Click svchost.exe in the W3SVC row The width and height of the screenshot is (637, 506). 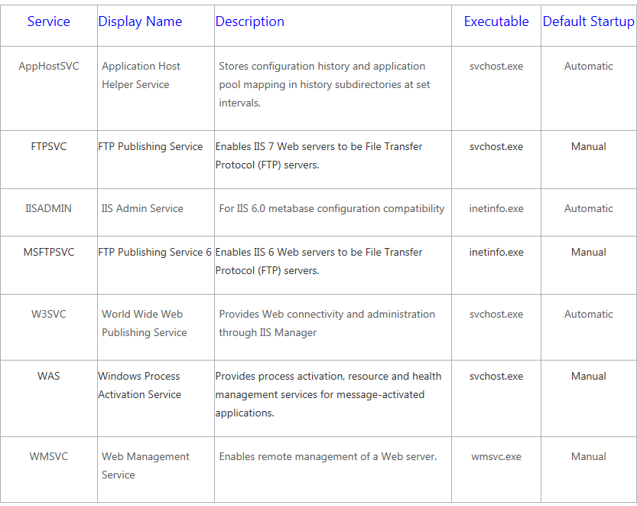pyautogui.click(x=496, y=314)
